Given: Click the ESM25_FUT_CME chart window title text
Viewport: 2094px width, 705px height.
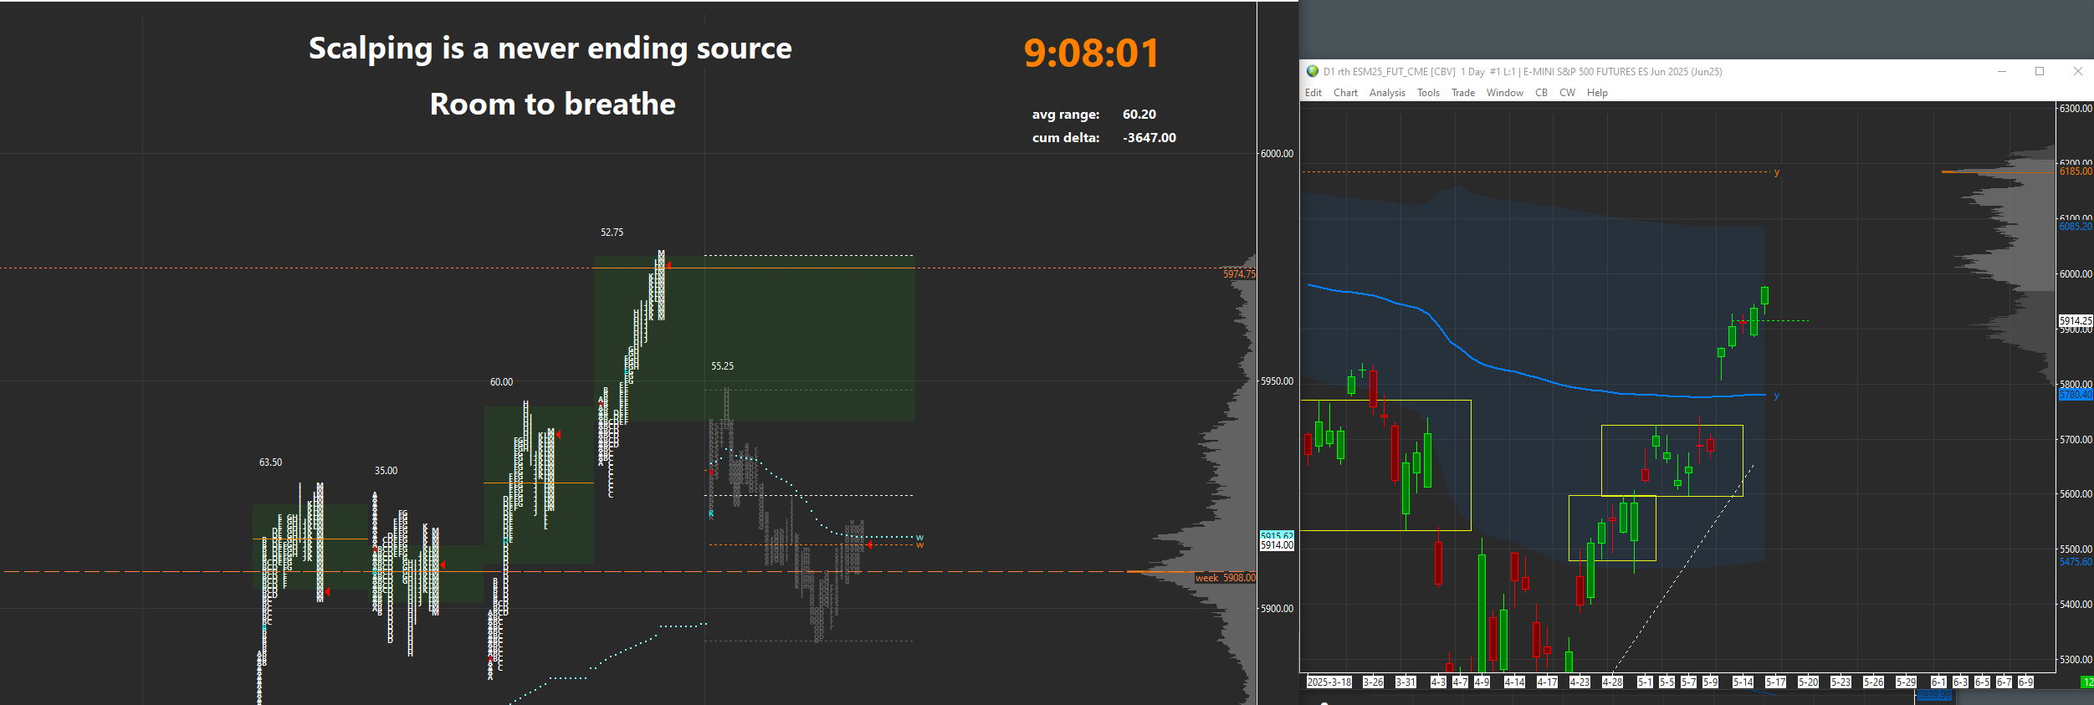Looking at the screenshot, I should pos(1523,72).
